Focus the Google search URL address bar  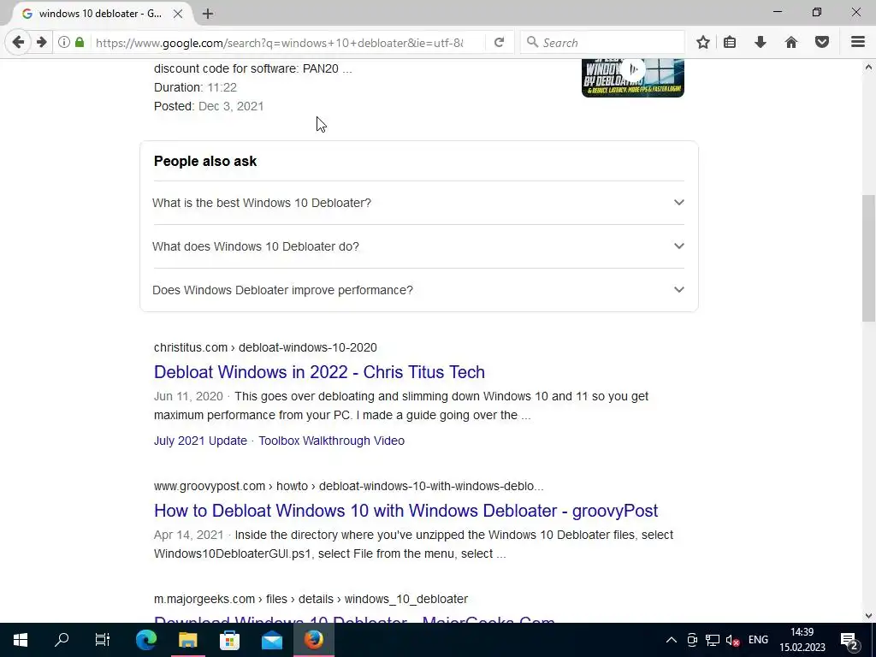coord(280,43)
